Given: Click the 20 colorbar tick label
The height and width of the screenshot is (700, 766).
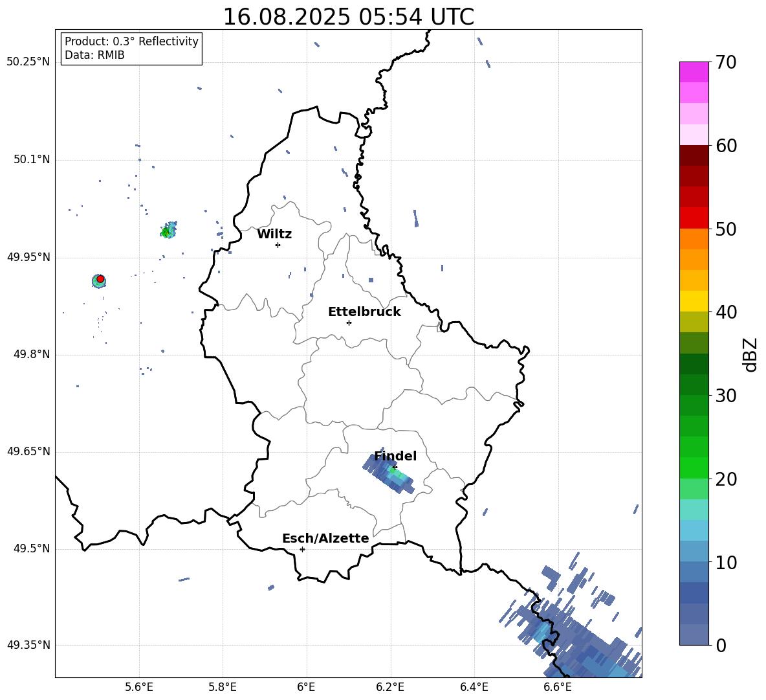Looking at the screenshot, I should 726,479.
